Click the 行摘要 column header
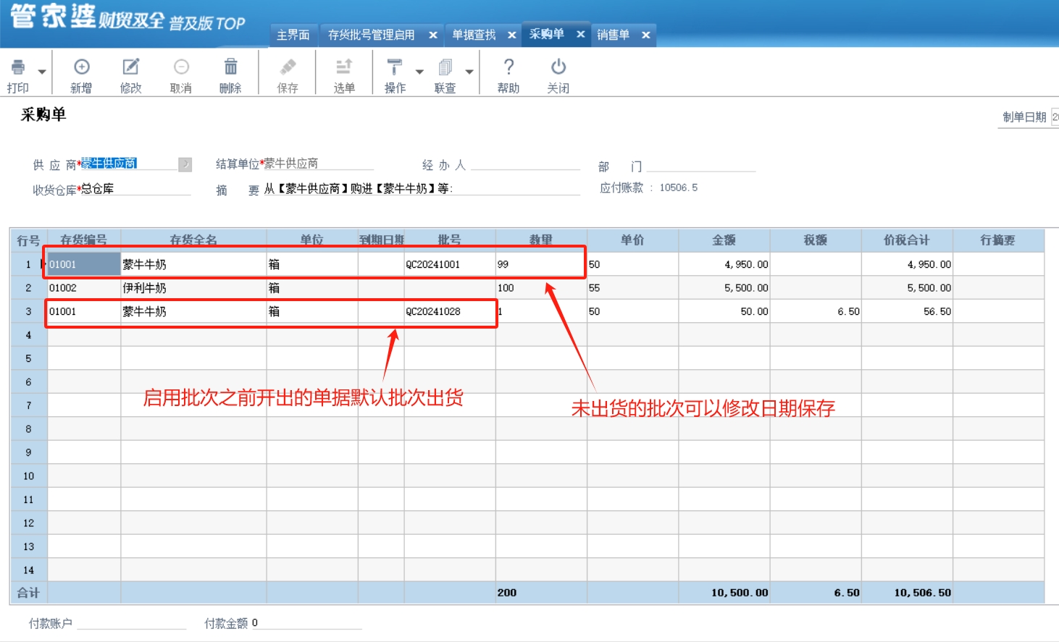 pyautogui.click(x=998, y=240)
